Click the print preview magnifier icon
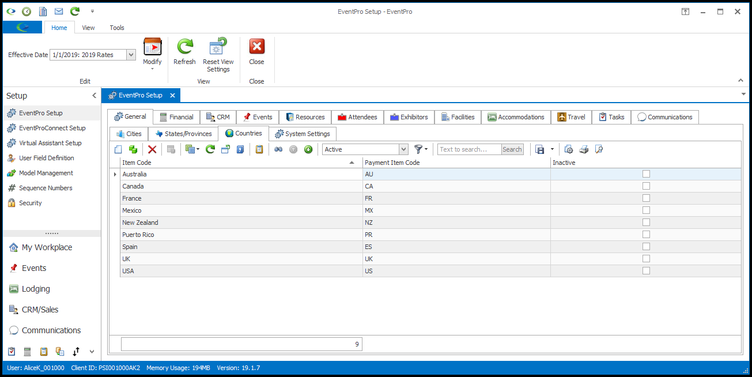The height and width of the screenshot is (377, 752). (599, 149)
